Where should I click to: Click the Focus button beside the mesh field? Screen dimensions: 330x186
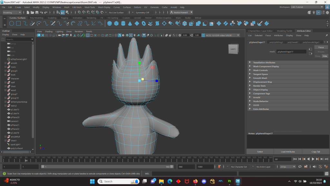(321, 47)
